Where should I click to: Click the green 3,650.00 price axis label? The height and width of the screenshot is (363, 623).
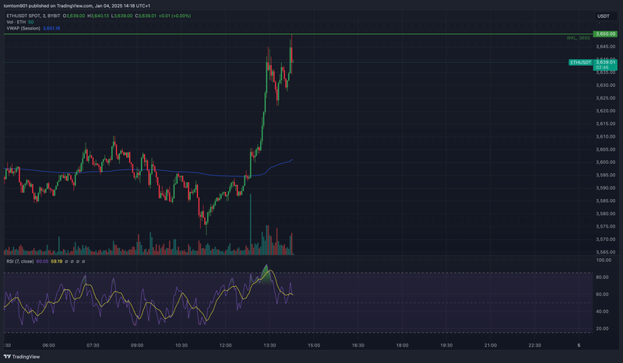(605, 34)
